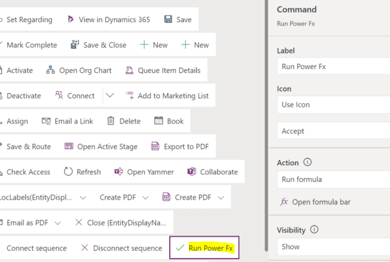Click the Export to PDF icon
The height and width of the screenshot is (262, 390).
(155, 146)
